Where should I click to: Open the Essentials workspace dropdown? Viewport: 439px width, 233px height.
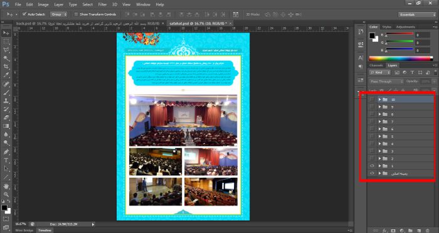tap(417, 14)
